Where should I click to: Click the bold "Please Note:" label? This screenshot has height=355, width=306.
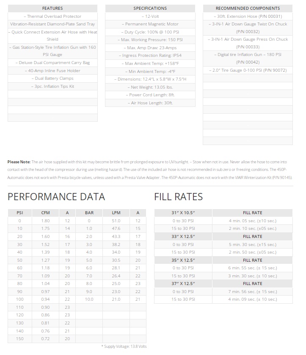click(x=19, y=162)
